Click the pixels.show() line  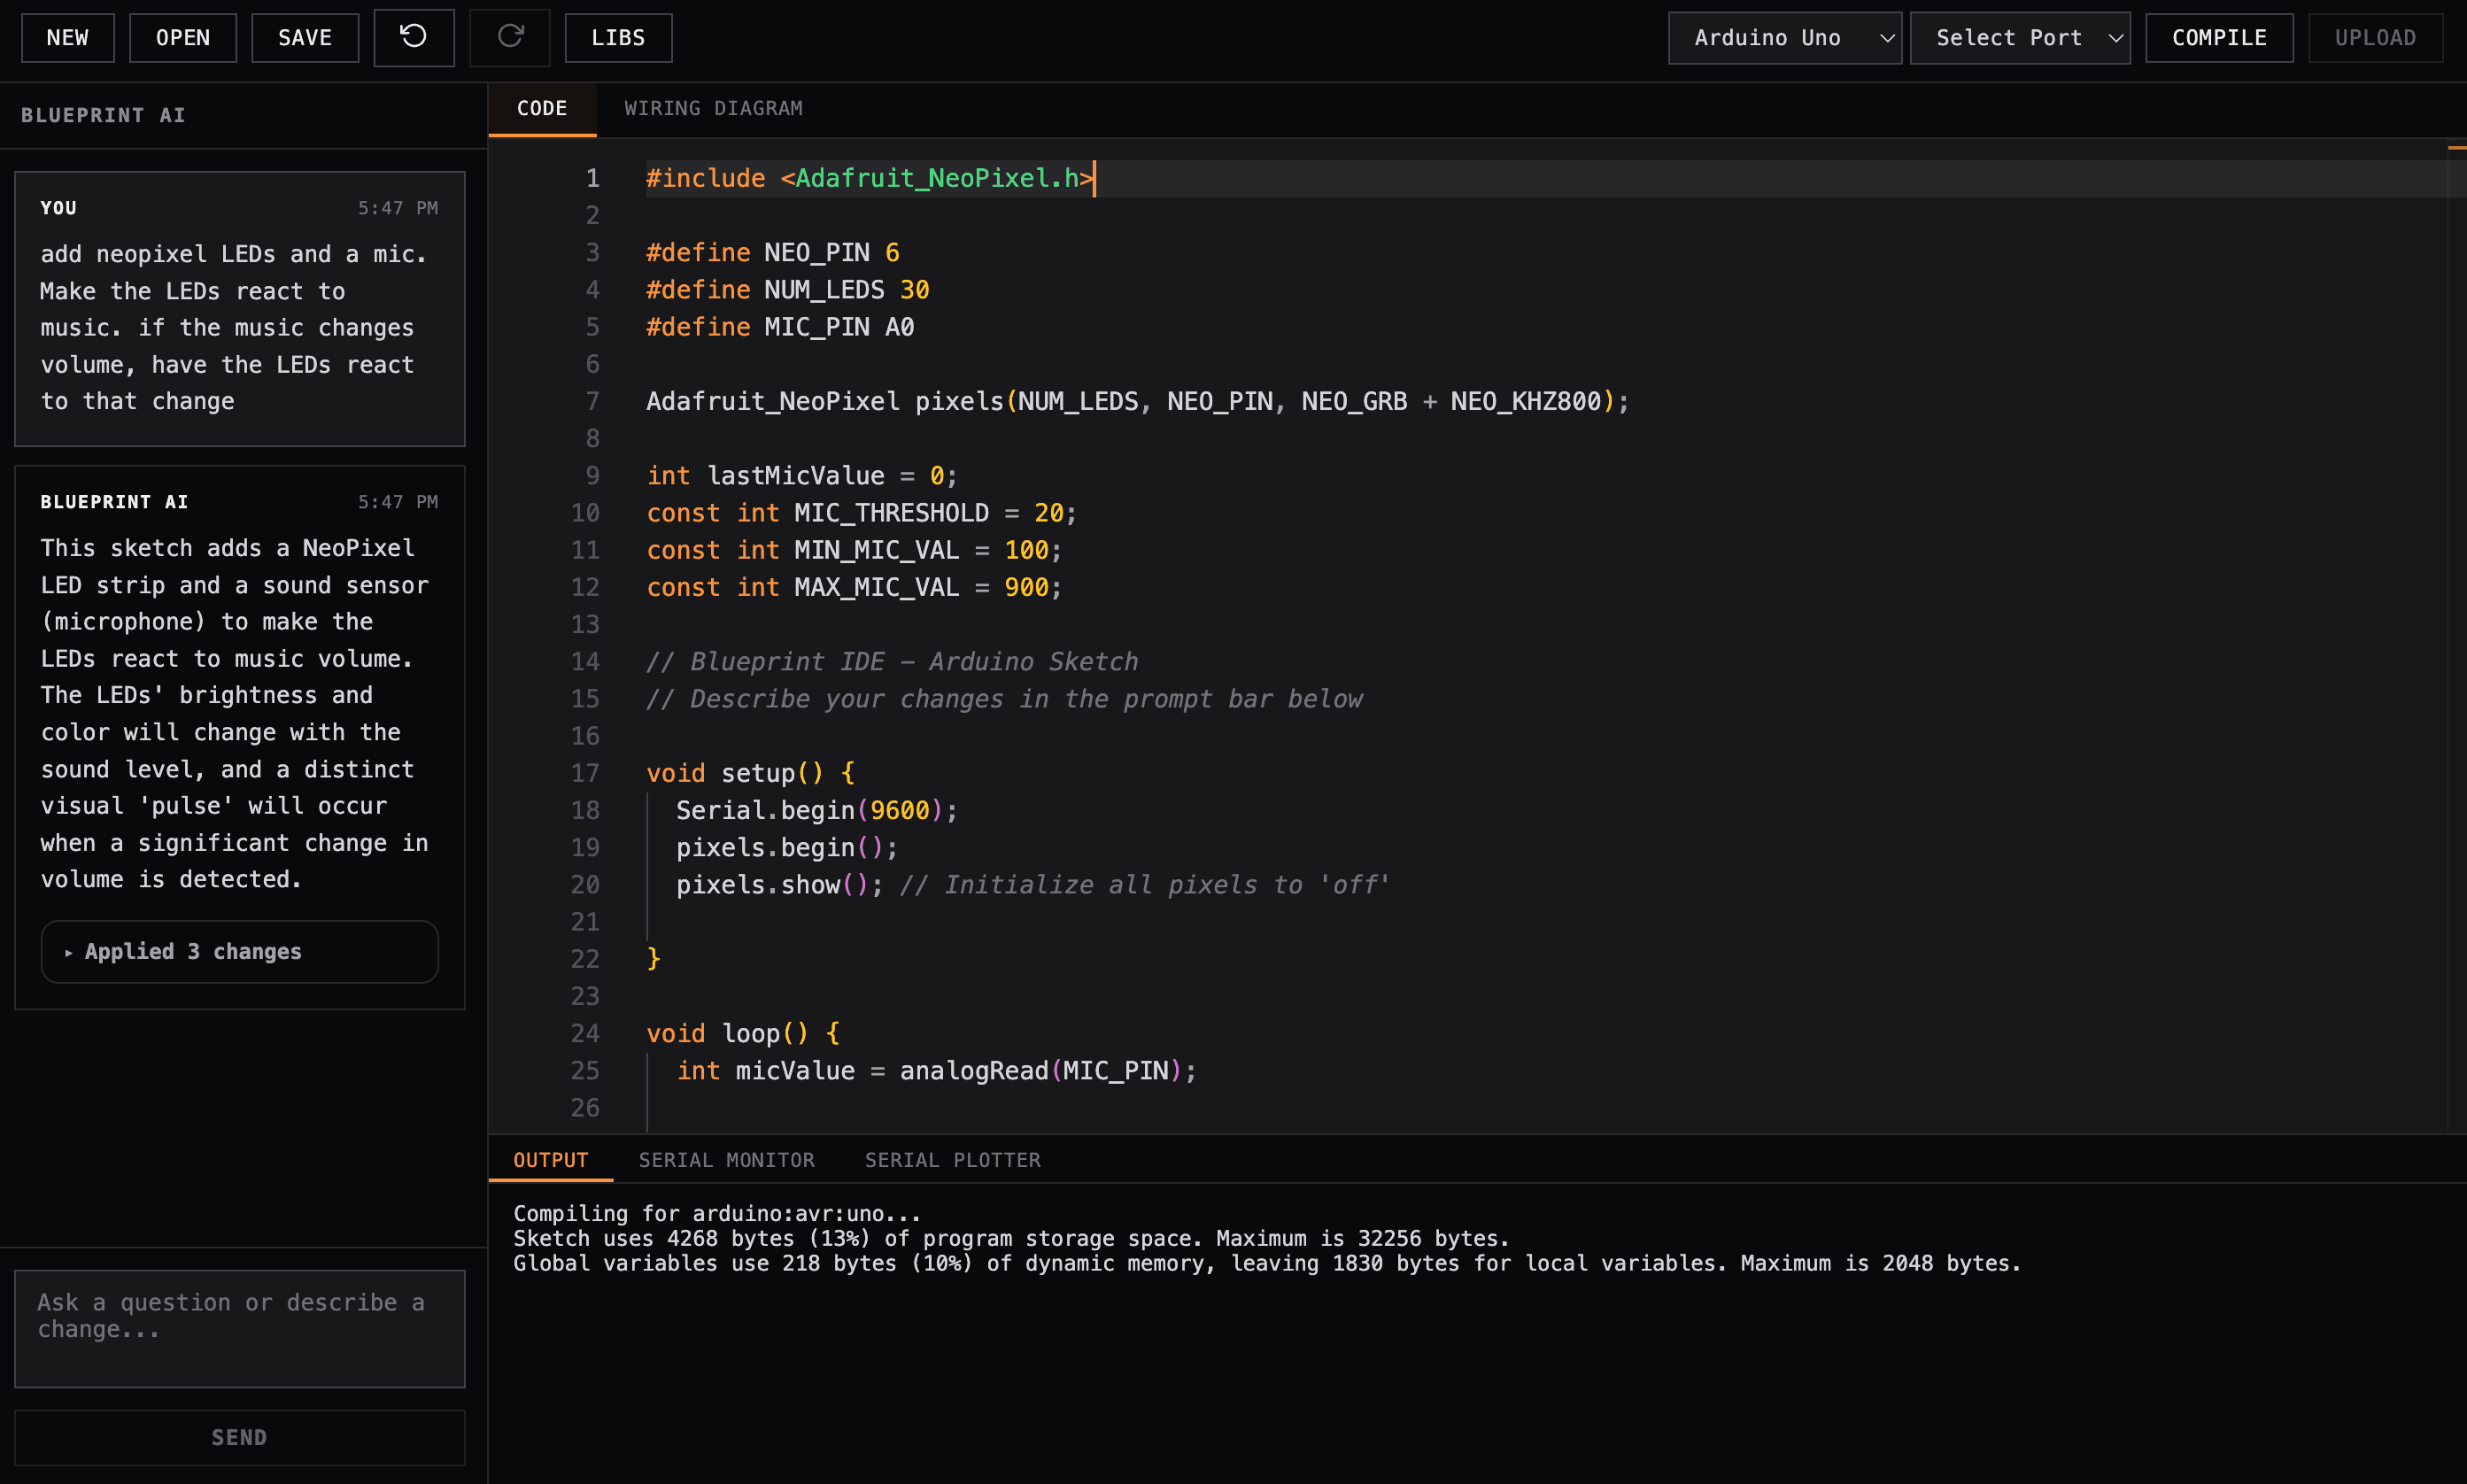click(1033, 885)
